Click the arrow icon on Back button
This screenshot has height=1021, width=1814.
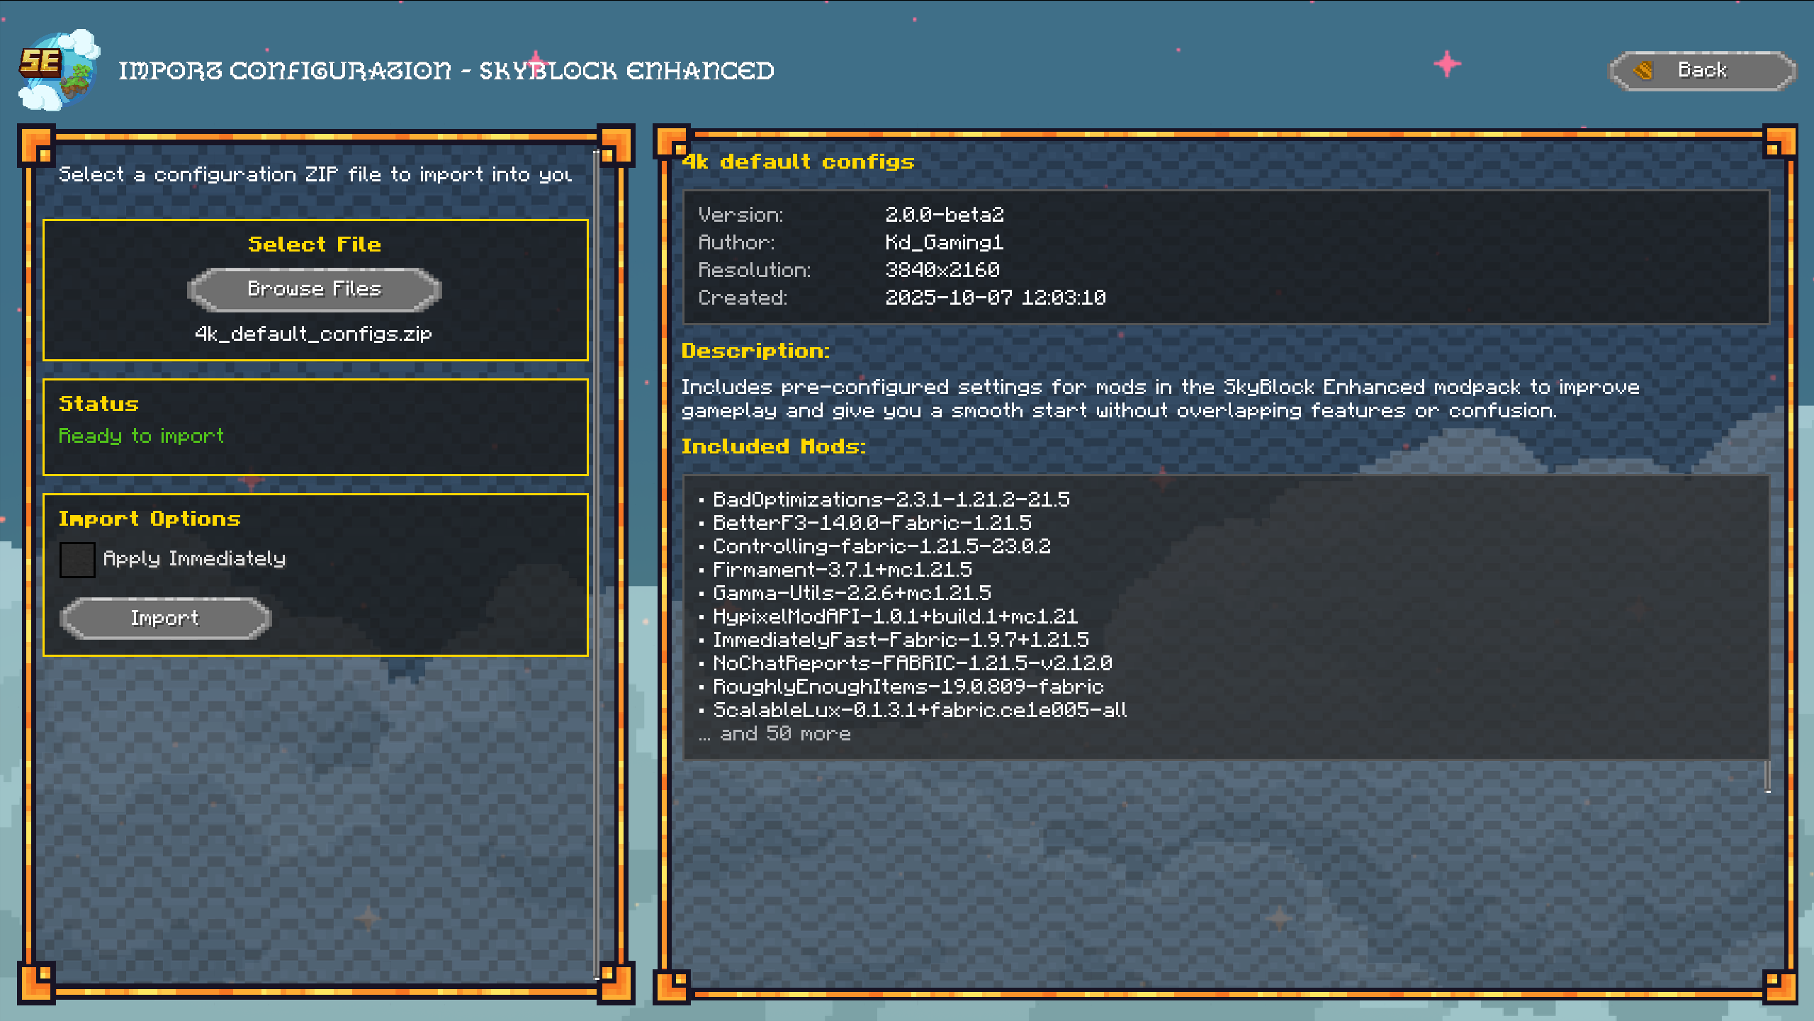[1644, 70]
